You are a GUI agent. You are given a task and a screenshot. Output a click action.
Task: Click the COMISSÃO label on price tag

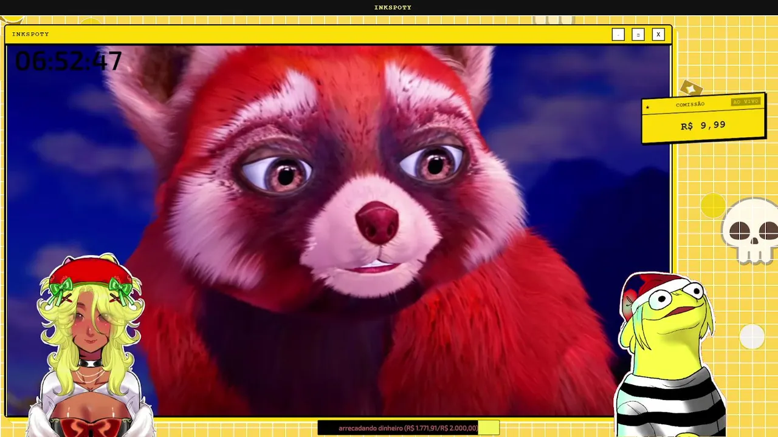tap(690, 104)
